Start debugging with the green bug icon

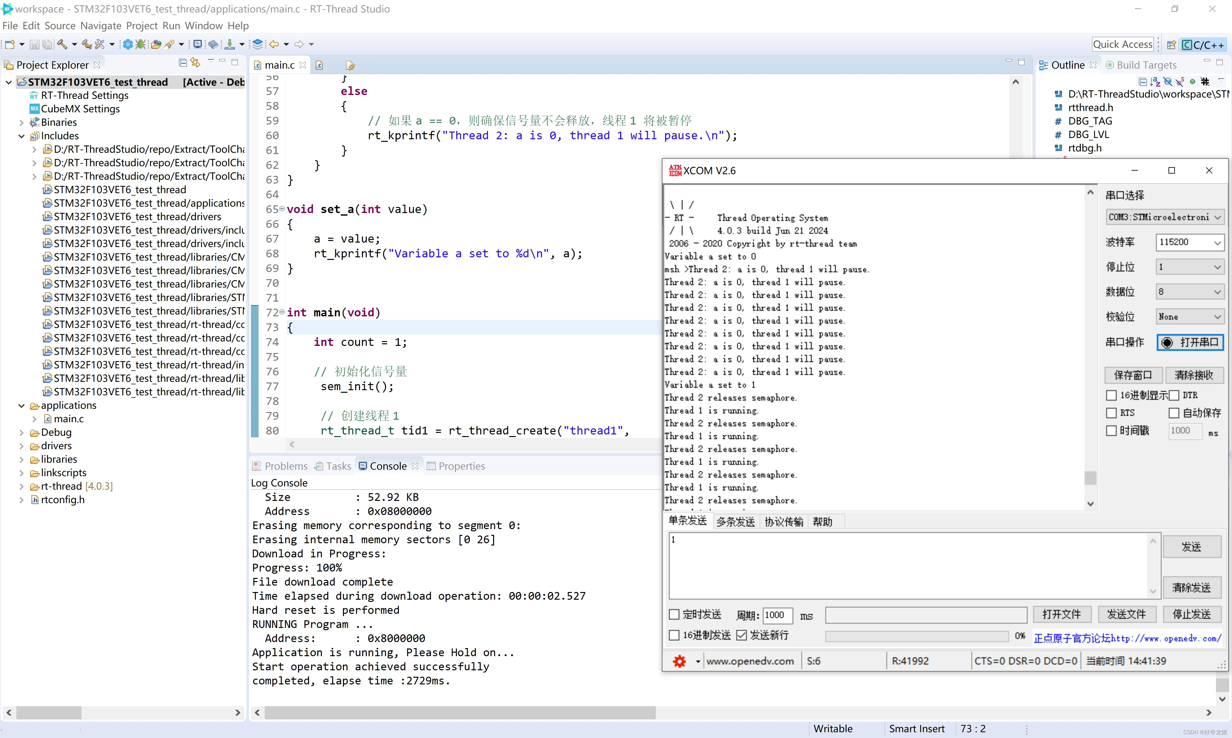(x=141, y=44)
